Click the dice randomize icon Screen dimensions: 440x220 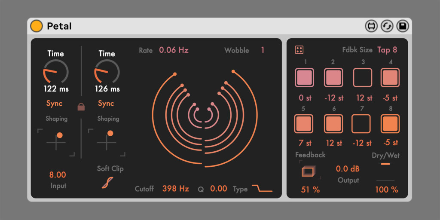[x=299, y=50]
